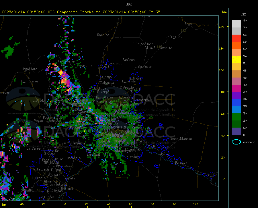Select the Ramblon label on the map
Screen dimensions: 258x208
103,35
